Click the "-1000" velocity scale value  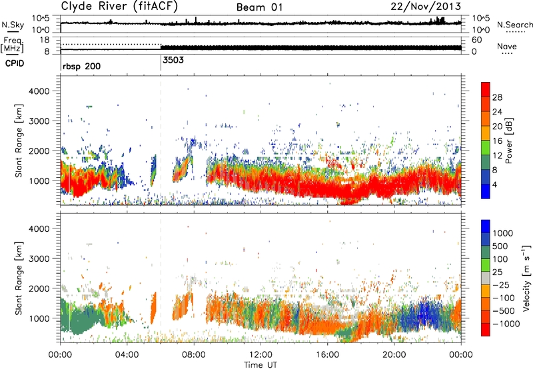[x=506, y=324]
